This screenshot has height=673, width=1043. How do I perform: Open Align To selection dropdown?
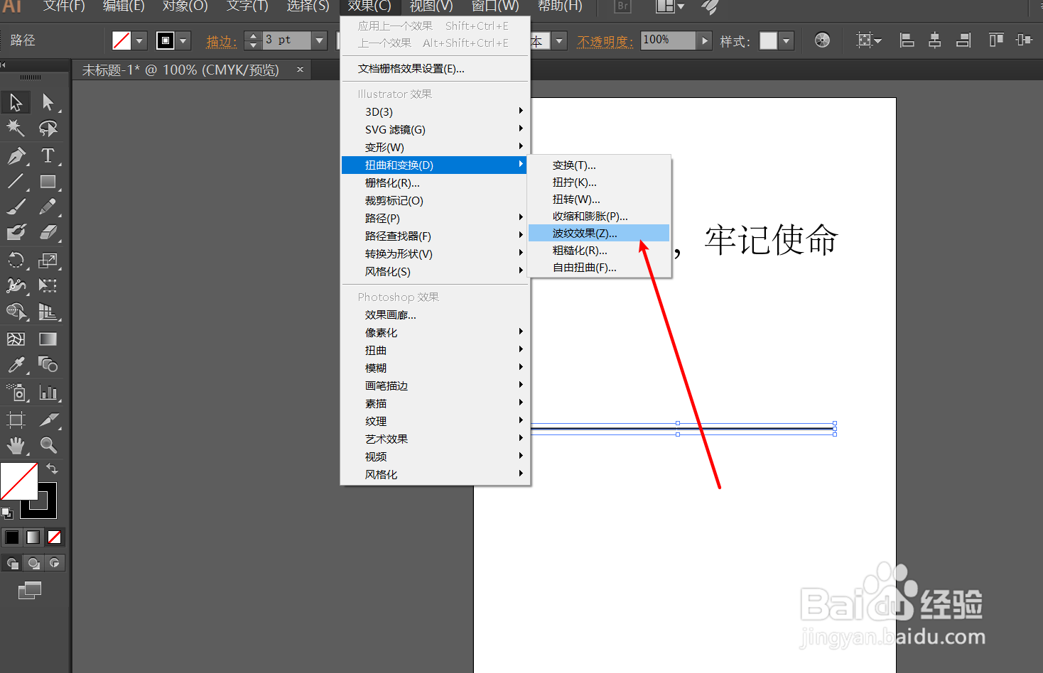(868, 40)
